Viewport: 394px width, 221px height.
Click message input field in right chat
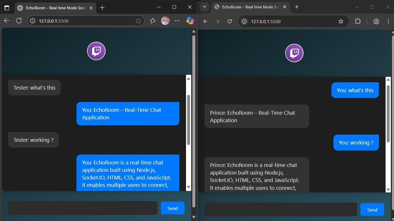pos(281,210)
